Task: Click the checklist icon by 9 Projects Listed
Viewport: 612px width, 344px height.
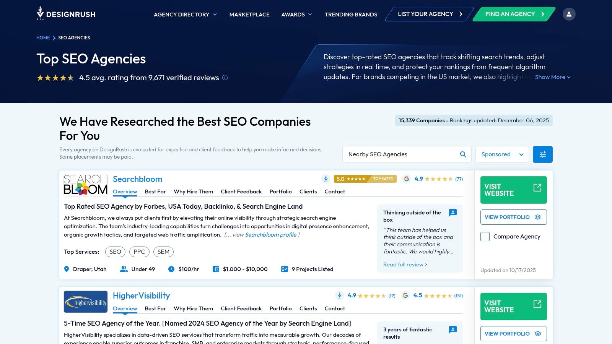Action: pyautogui.click(x=284, y=269)
